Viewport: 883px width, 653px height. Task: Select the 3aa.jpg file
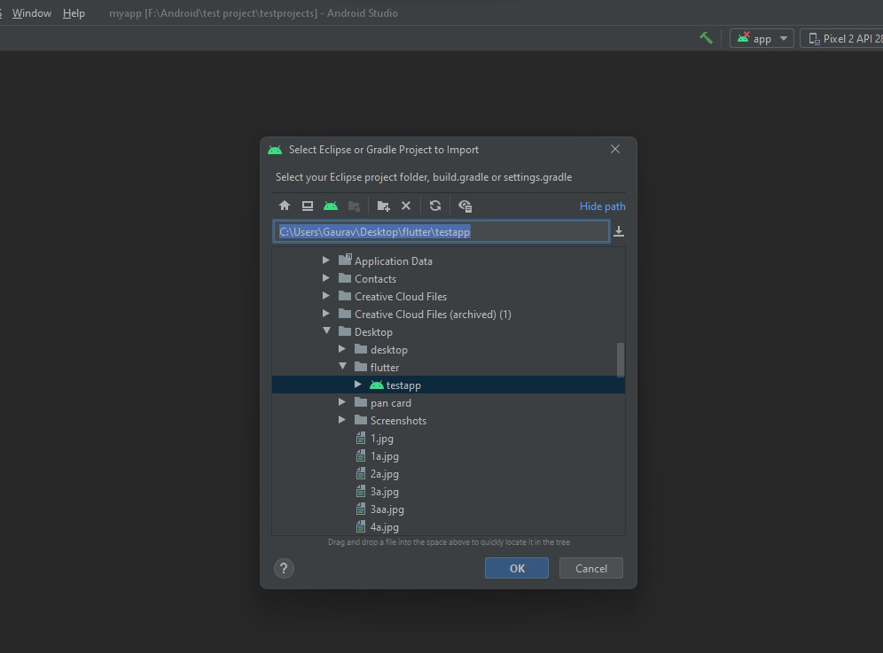pyautogui.click(x=387, y=509)
